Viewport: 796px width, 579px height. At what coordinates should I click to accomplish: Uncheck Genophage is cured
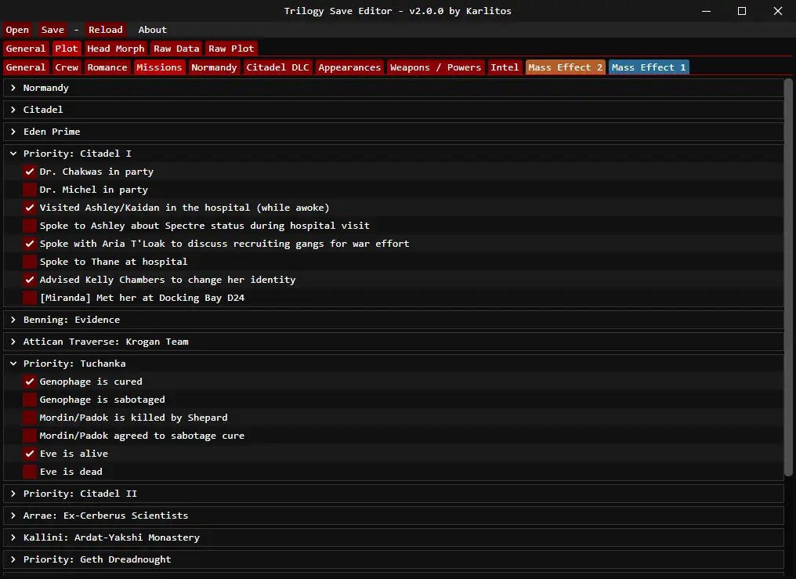(30, 382)
